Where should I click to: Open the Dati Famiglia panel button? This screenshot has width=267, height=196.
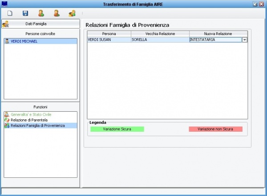[40, 24]
